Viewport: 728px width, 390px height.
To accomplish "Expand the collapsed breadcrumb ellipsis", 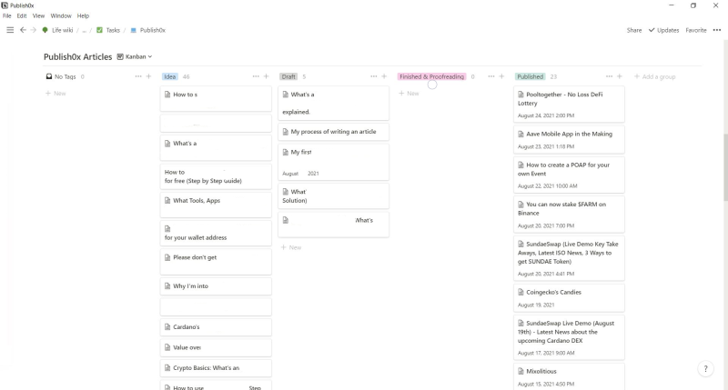I will (84, 30).
